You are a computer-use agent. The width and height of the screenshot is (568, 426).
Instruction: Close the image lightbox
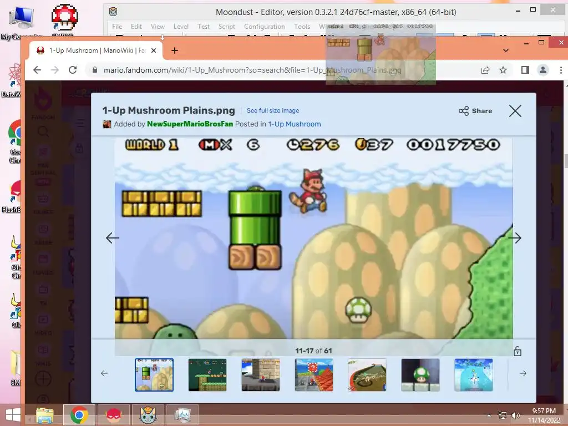coord(515,111)
